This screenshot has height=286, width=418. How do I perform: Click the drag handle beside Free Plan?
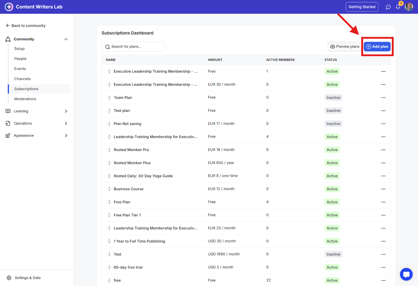pos(109,202)
